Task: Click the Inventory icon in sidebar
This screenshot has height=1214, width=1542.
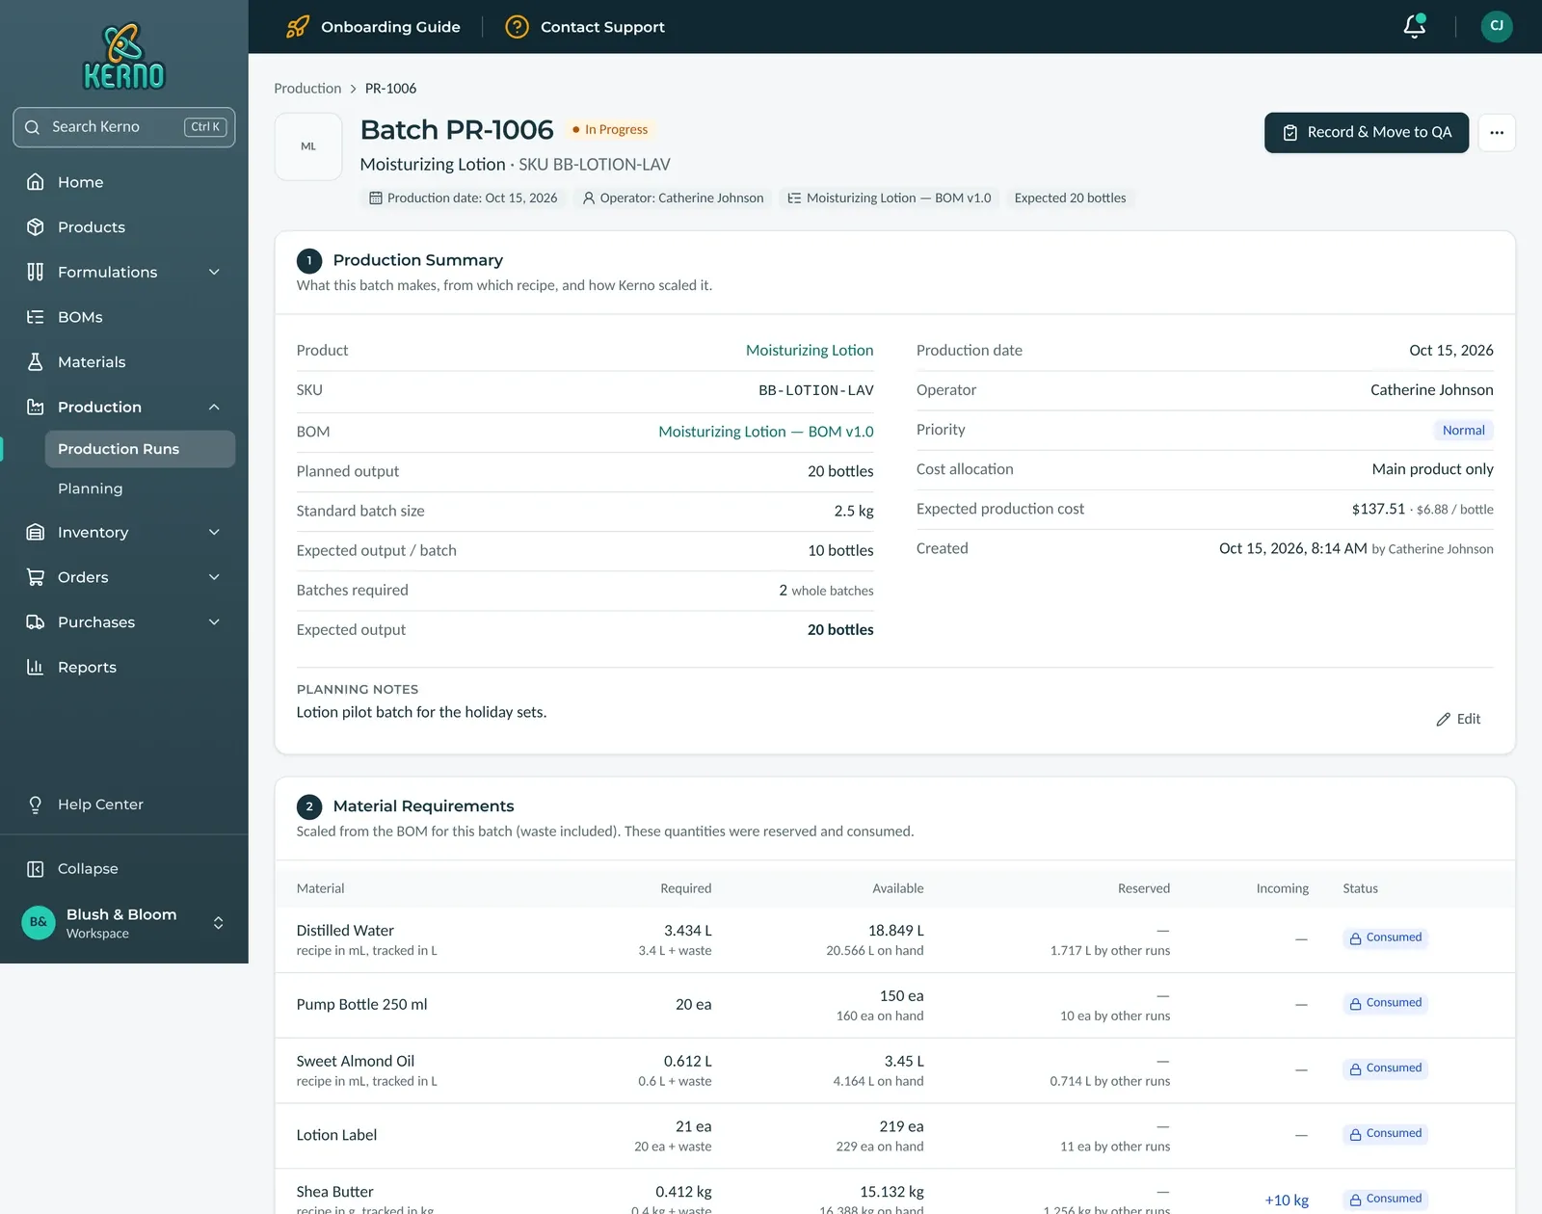Action: point(36,532)
